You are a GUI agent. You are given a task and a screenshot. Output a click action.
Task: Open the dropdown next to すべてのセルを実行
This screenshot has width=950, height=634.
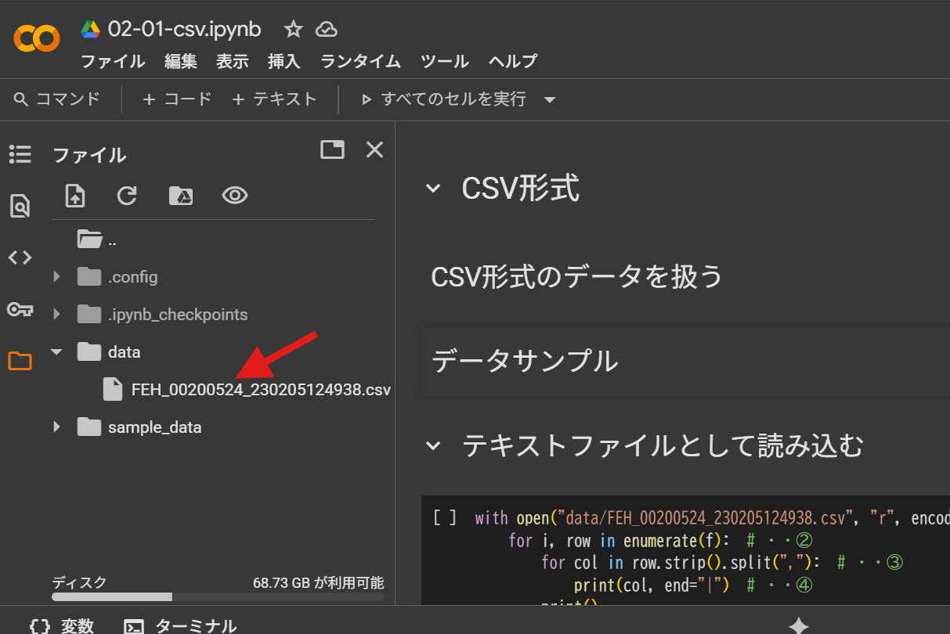pos(550,100)
